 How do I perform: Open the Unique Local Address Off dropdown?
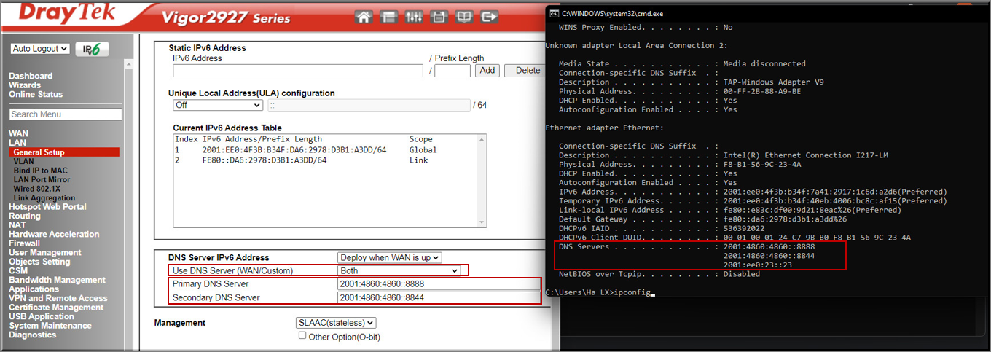(x=216, y=105)
